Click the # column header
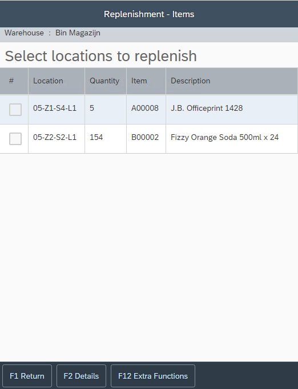Image resolution: width=298 pixels, height=389 pixels. [14, 81]
